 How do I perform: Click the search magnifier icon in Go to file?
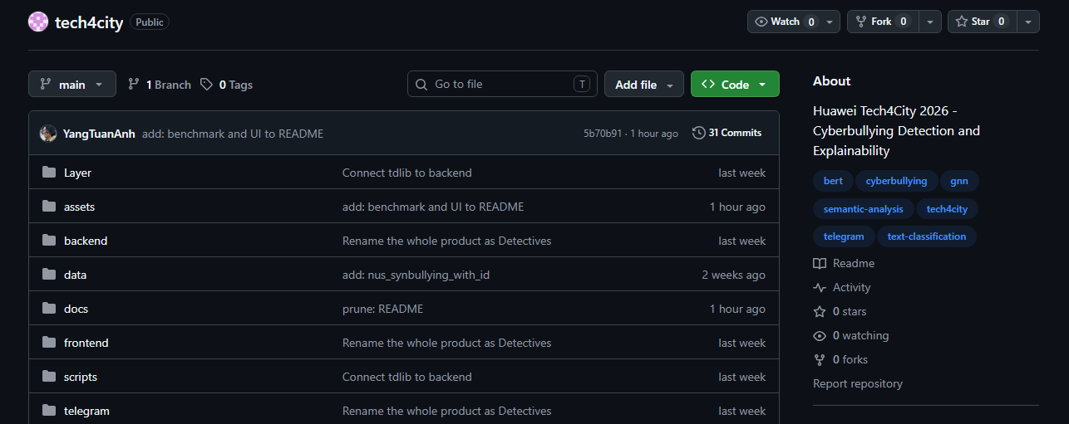[422, 84]
